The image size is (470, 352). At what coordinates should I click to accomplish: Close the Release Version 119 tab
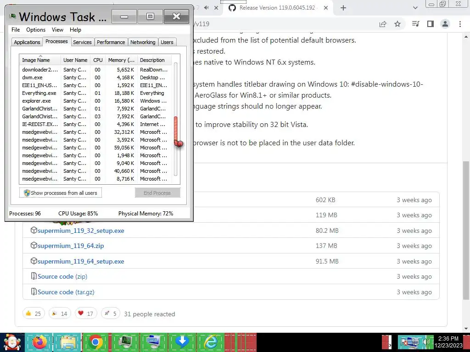click(326, 8)
